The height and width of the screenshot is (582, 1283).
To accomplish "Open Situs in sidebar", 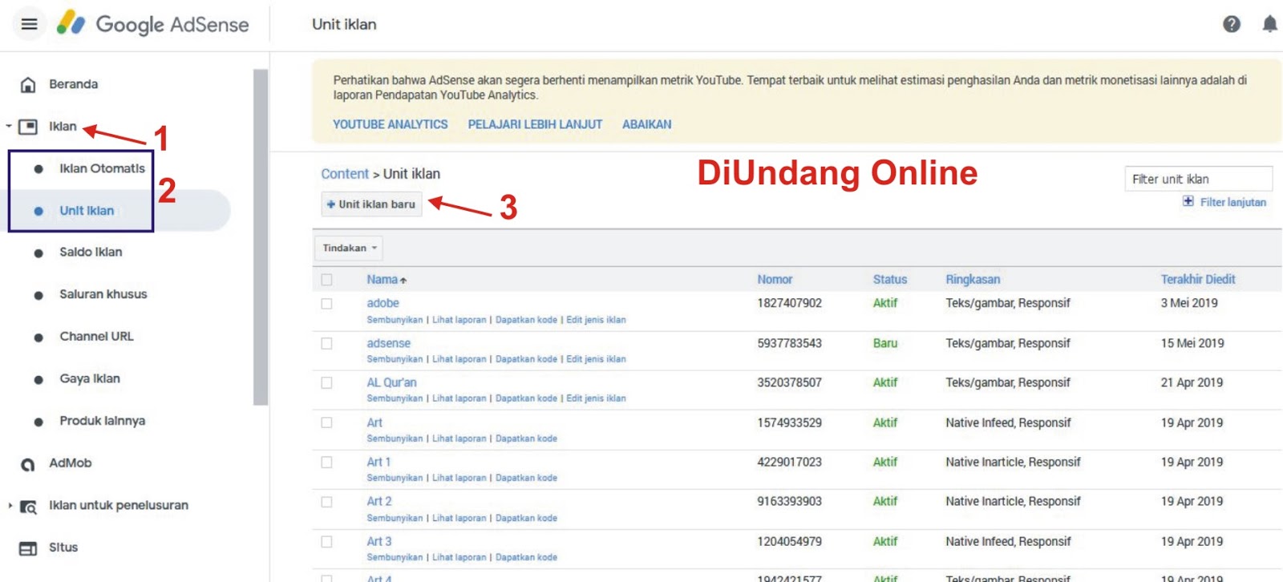I will click(x=63, y=548).
